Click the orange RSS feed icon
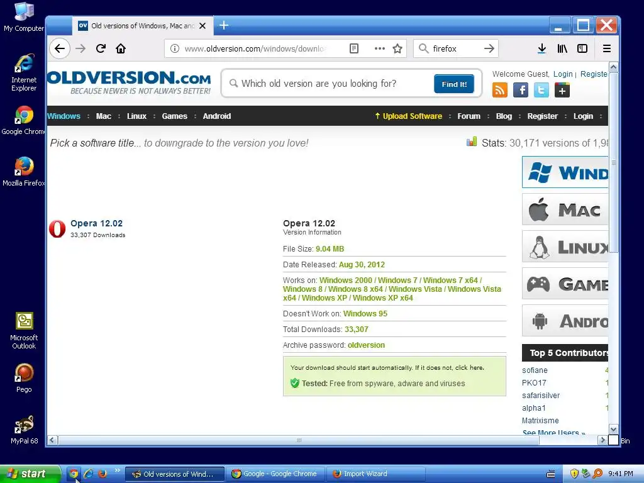644x483 pixels. pos(500,90)
